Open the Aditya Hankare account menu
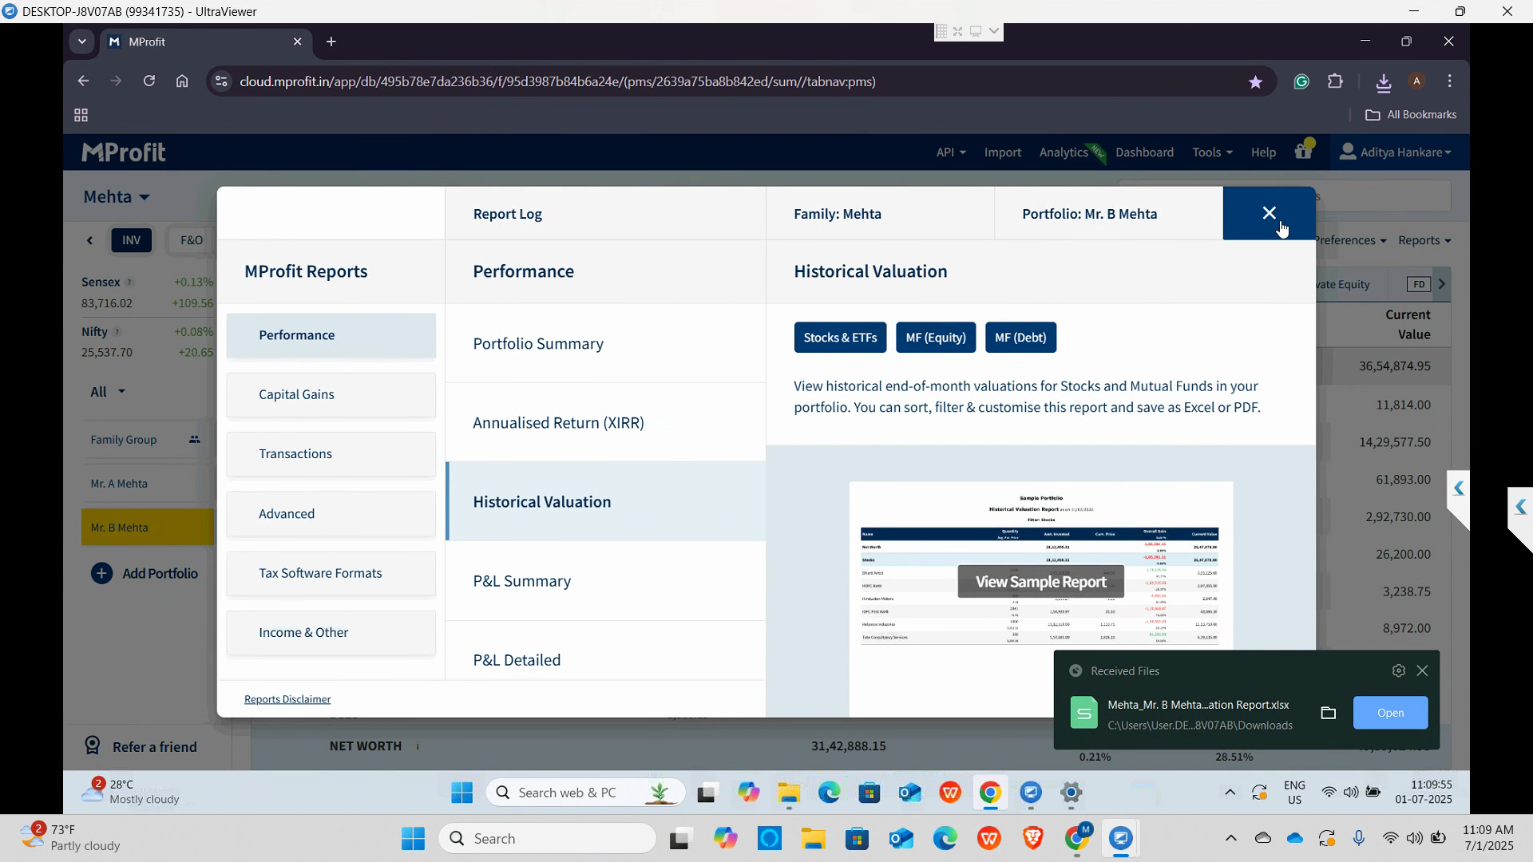The image size is (1533, 862). [x=1395, y=152]
